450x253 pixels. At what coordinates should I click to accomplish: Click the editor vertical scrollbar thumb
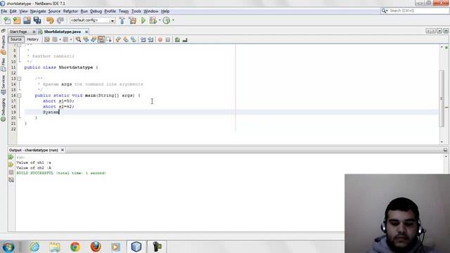442,98
